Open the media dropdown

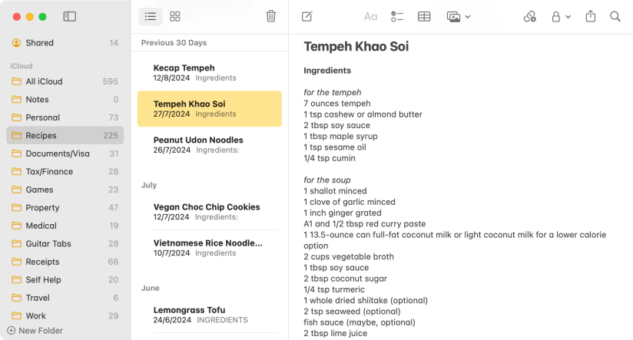point(459,16)
